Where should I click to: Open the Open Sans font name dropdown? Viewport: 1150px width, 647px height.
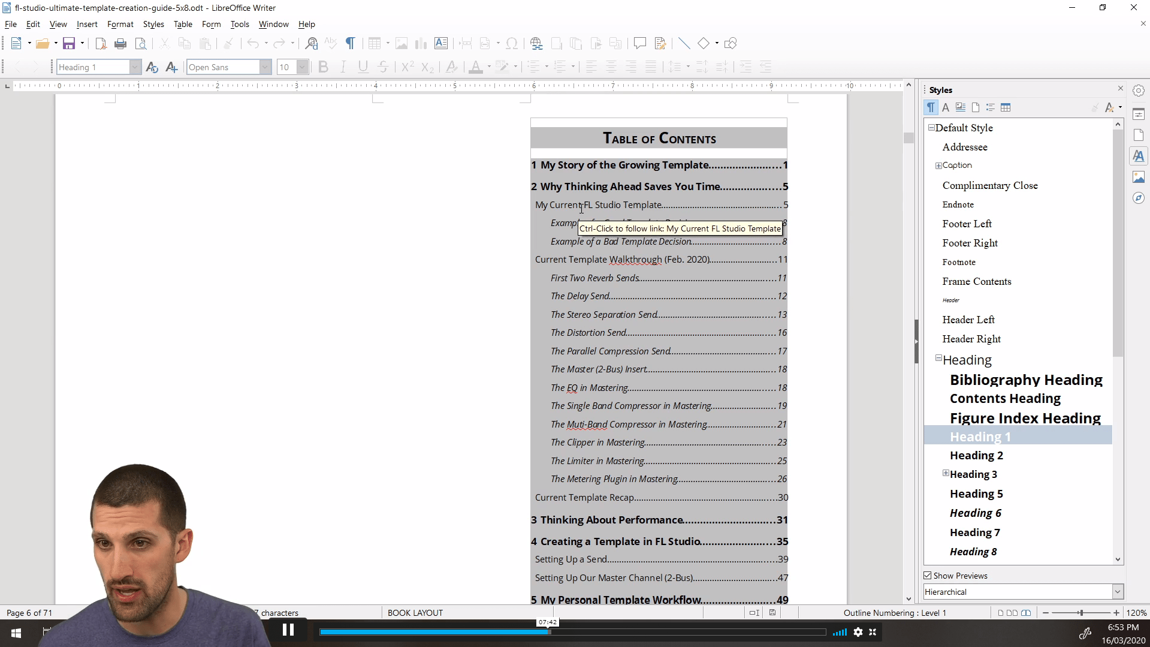(265, 67)
